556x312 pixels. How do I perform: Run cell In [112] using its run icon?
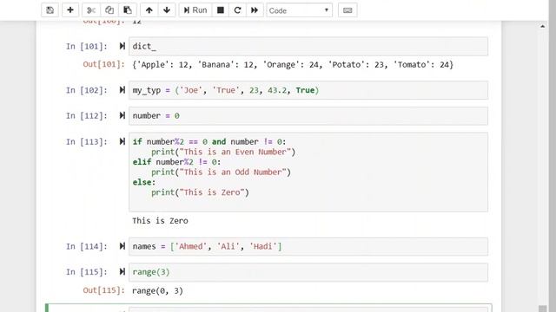tap(122, 115)
